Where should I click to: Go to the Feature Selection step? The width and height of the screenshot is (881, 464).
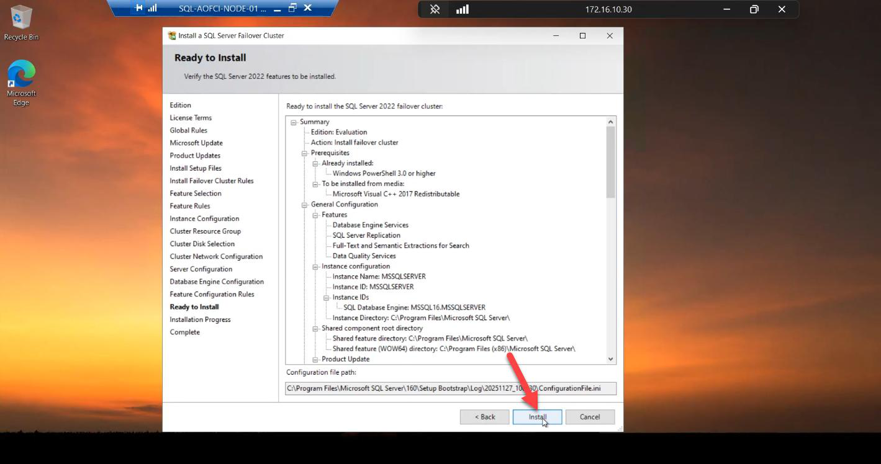coord(196,194)
